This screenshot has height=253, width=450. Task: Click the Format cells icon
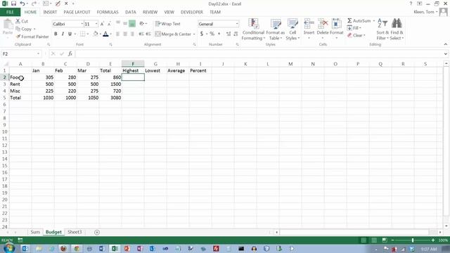click(x=336, y=24)
